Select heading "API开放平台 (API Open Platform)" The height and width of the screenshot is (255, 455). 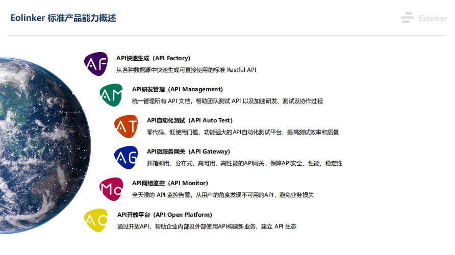click(x=165, y=215)
